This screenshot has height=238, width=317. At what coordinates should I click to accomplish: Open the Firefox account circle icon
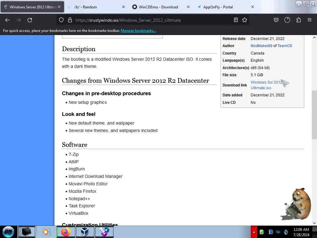(287, 20)
